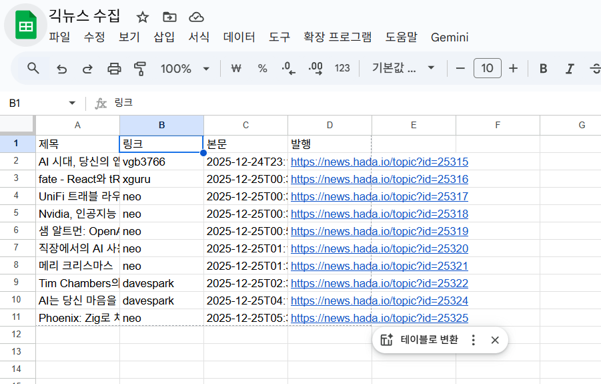The width and height of the screenshot is (601, 384).
Task: Select cell containing 제목
Action: 78,144
